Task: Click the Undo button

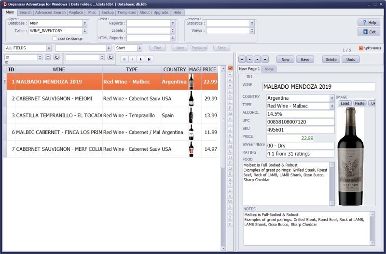Action: click(x=351, y=59)
